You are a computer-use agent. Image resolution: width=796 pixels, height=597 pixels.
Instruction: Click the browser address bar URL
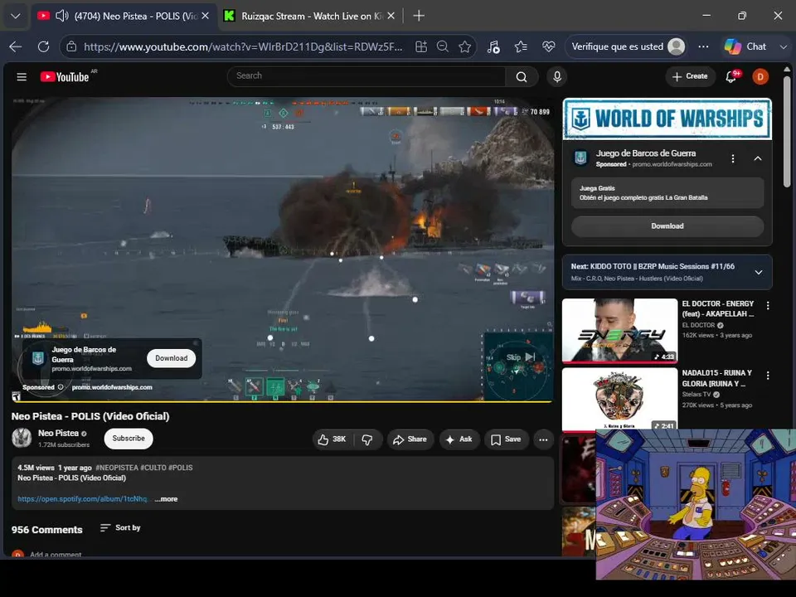[243, 46]
